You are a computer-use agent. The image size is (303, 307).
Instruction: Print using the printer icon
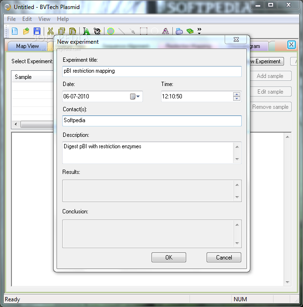pyautogui.click(x=179, y=31)
